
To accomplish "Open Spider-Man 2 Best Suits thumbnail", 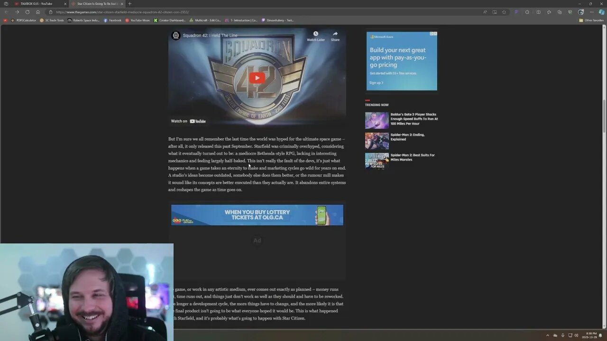I will pos(377,161).
